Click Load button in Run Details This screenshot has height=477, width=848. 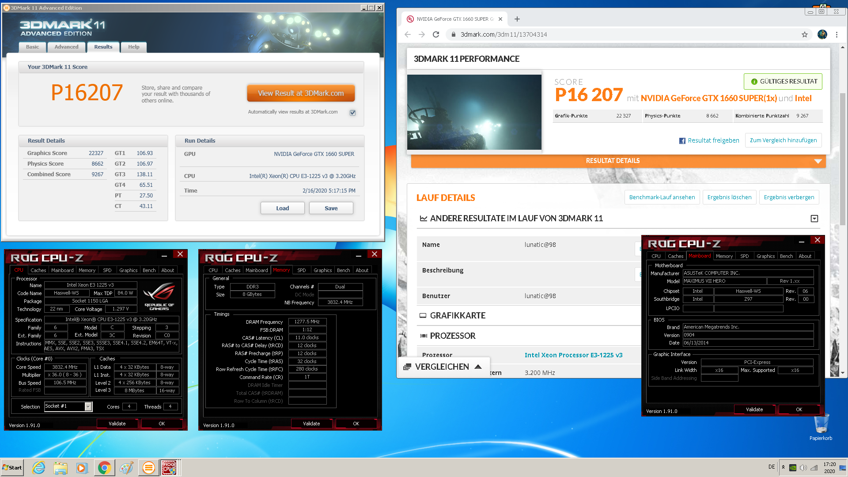(282, 208)
